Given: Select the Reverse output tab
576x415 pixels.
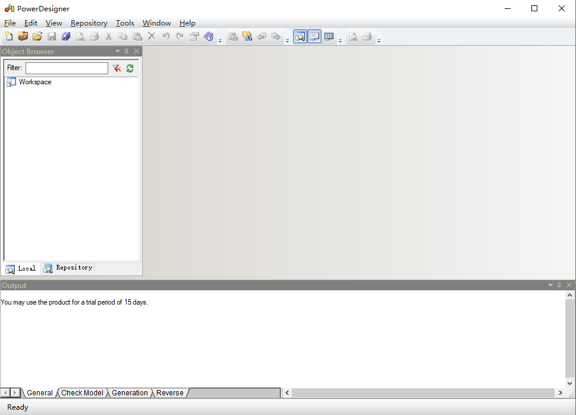Looking at the screenshot, I should tap(170, 393).
